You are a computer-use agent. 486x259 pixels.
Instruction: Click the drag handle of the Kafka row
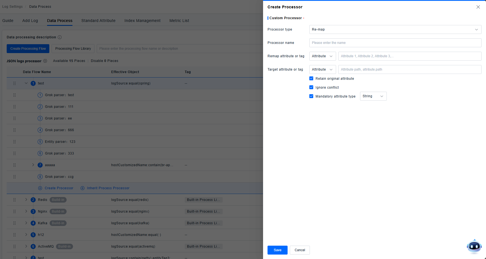coord(14,223)
